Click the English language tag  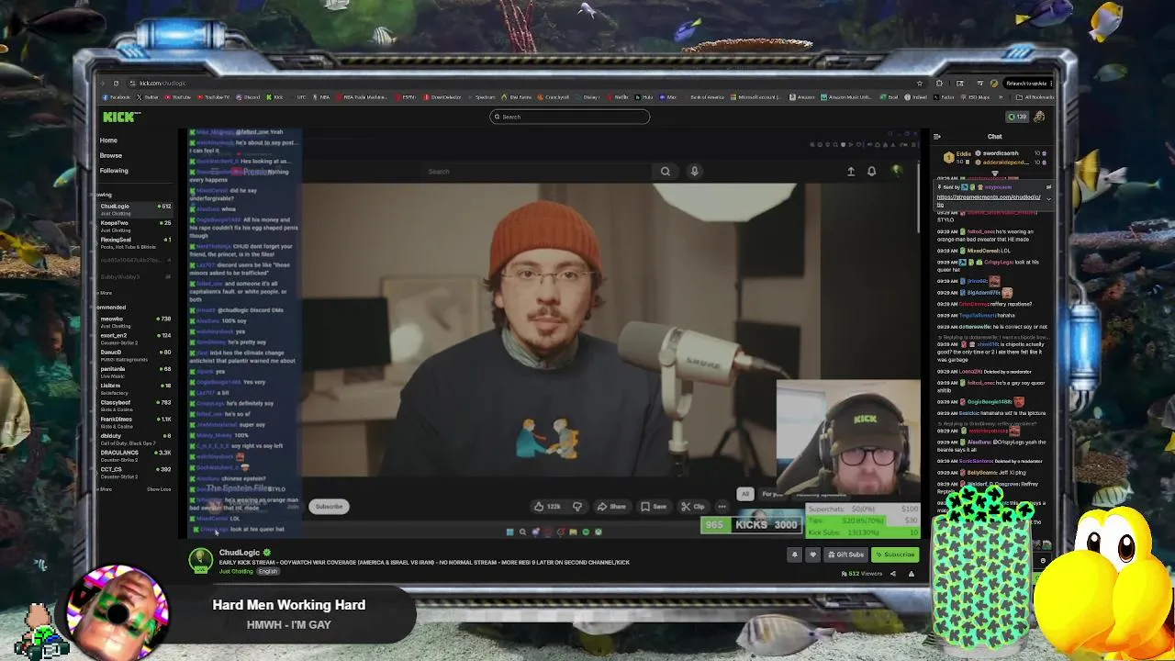coord(267,572)
